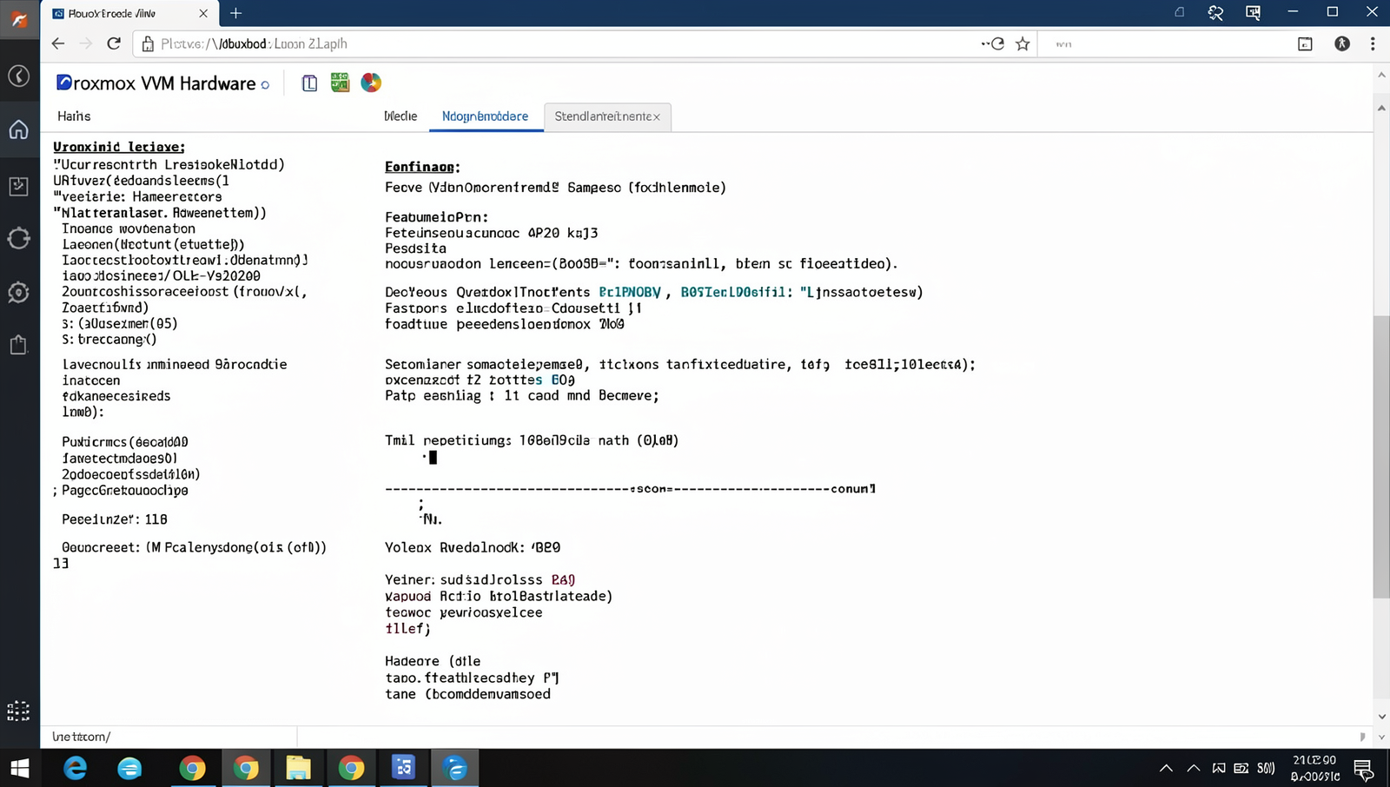Image resolution: width=1390 pixels, height=787 pixels.
Task: Click the checklist icon in left sidebar
Action: tap(19, 185)
